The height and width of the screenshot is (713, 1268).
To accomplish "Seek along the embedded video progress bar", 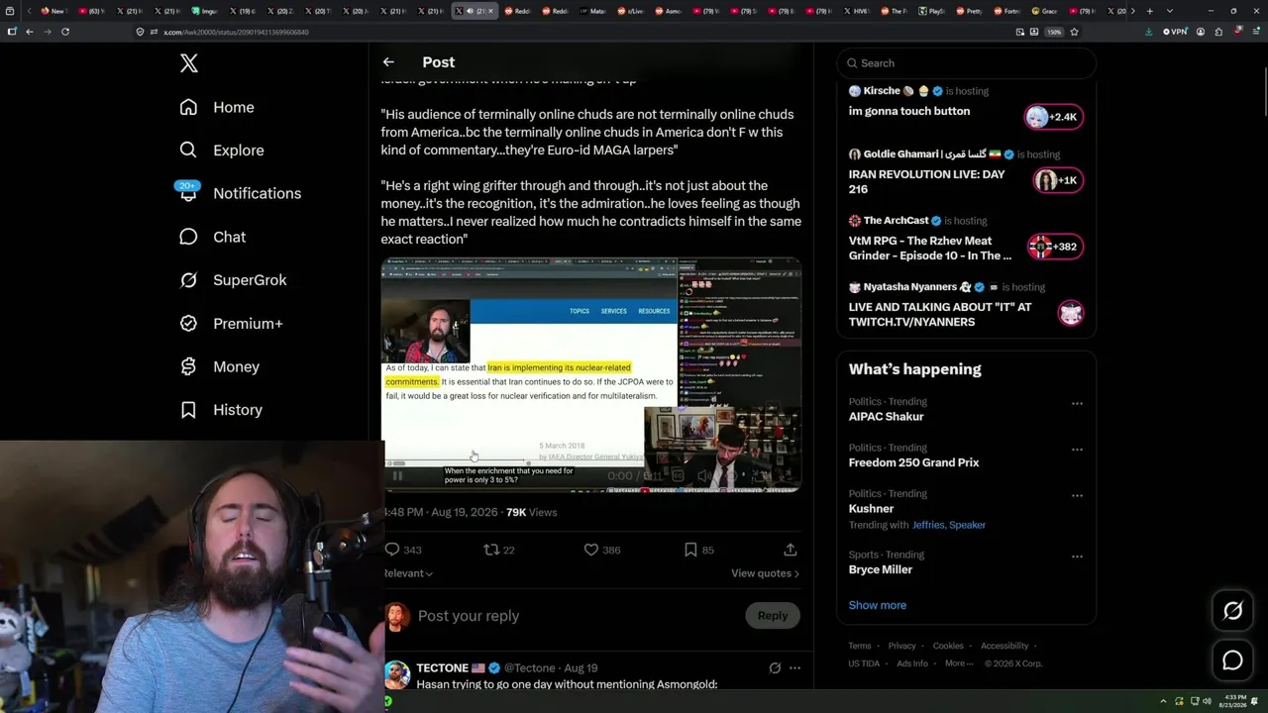I will pos(591,462).
